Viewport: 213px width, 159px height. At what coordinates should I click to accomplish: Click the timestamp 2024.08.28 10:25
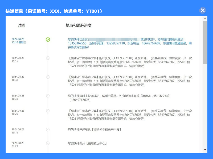coord(18,112)
